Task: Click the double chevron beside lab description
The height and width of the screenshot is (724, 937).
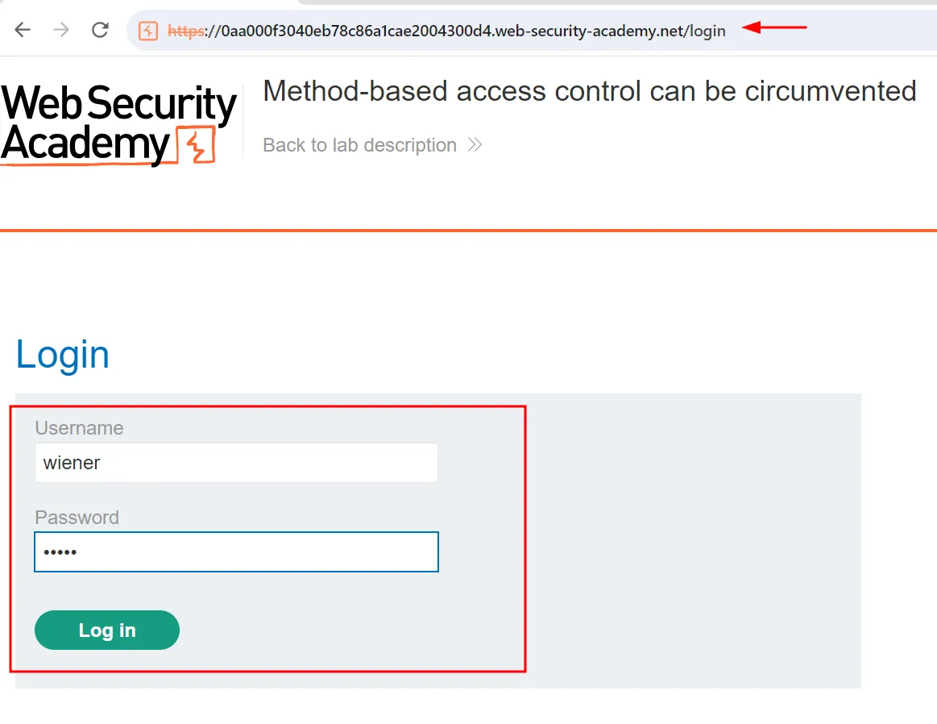Action: pyautogui.click(x=475, y=145)
